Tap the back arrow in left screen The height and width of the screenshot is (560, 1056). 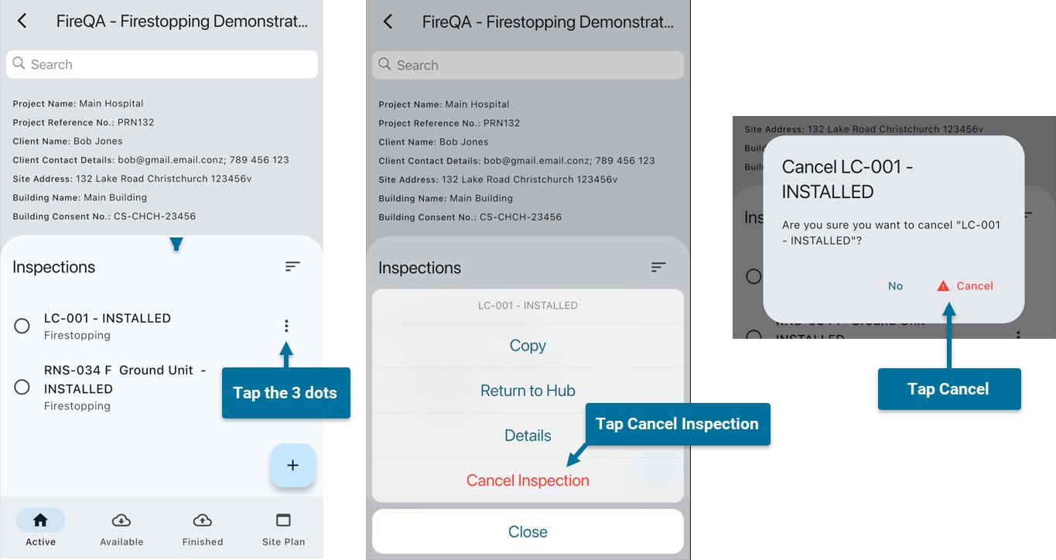pyautogui.click(x=22, y=21)
